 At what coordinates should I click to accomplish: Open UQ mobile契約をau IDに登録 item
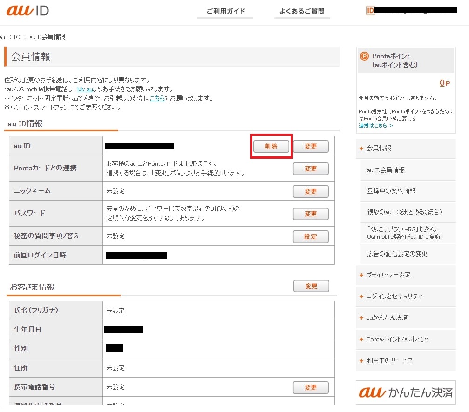tap(408, 233)
